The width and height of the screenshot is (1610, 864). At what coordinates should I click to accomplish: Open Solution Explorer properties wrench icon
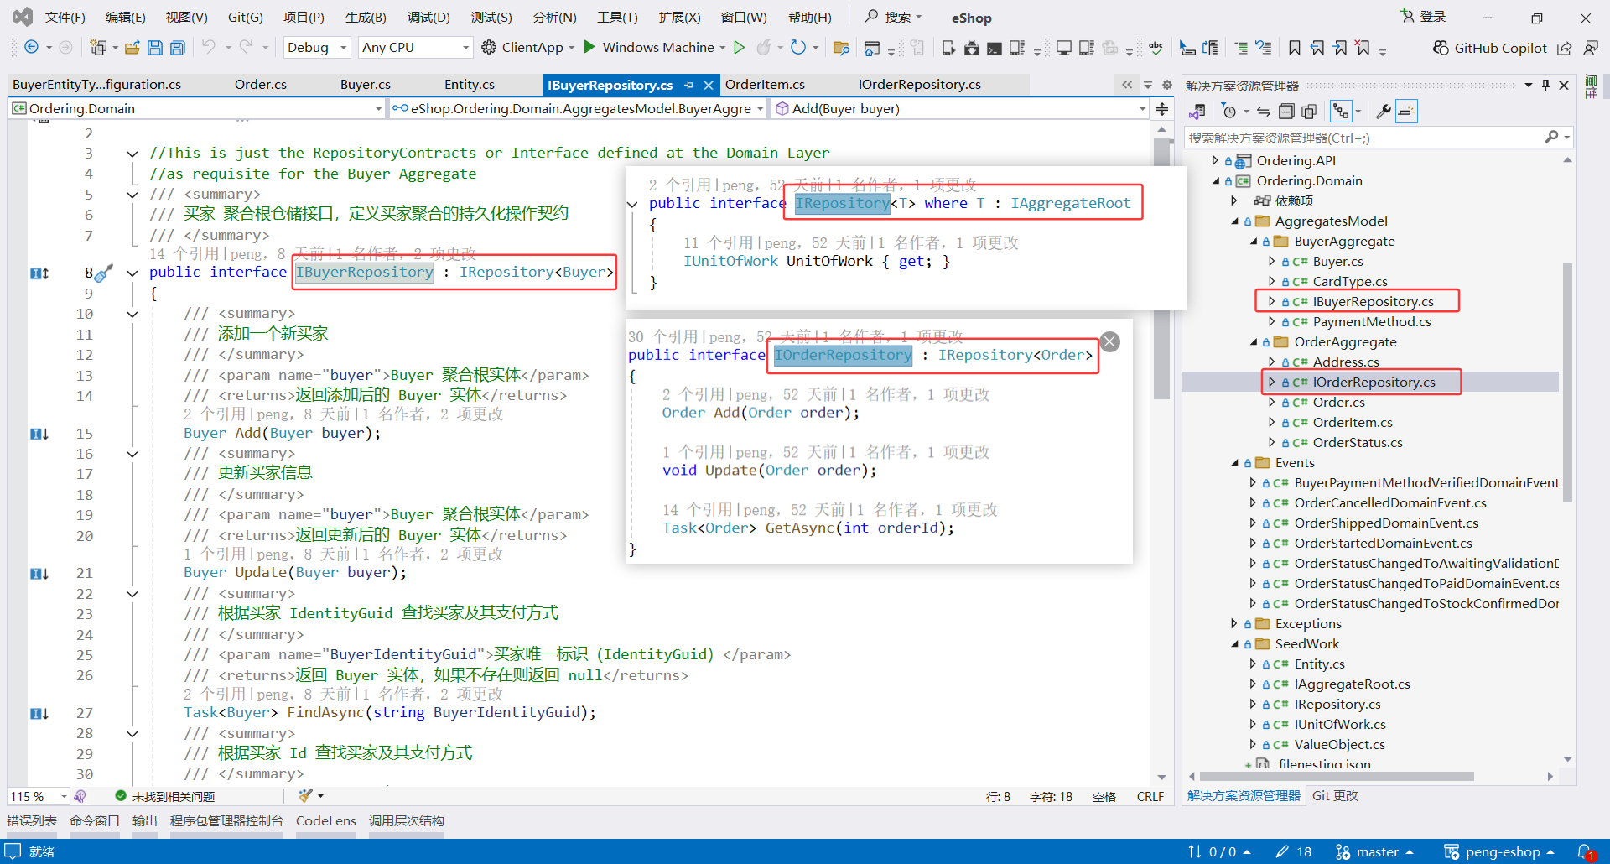pos(1383,112)
